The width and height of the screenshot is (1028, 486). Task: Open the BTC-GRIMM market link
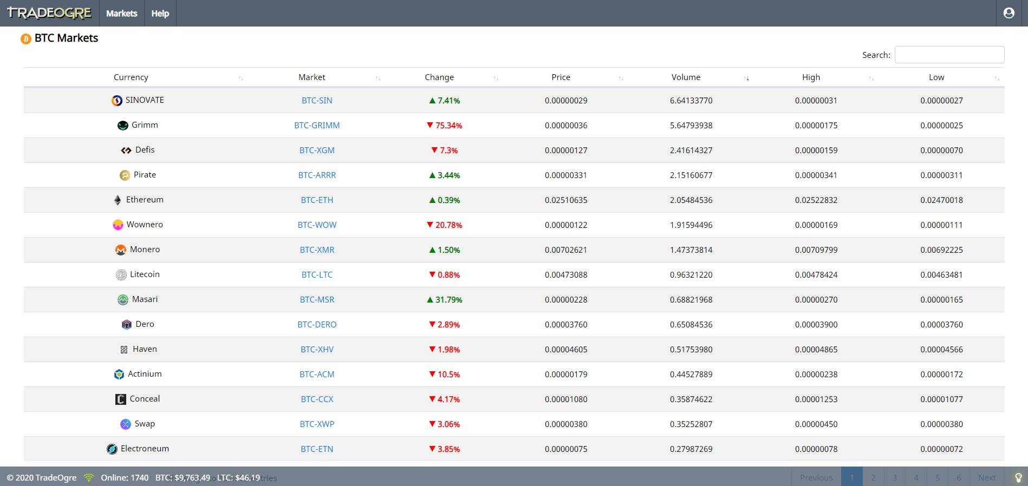click(x=317, y=126)
